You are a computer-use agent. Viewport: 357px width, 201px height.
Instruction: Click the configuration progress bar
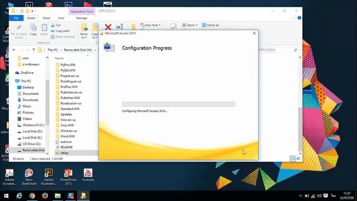178,104
